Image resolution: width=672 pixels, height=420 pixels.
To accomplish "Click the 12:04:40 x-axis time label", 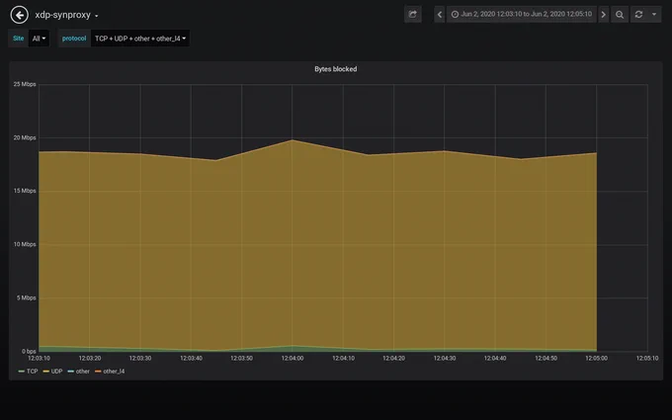I will [495, 359].
